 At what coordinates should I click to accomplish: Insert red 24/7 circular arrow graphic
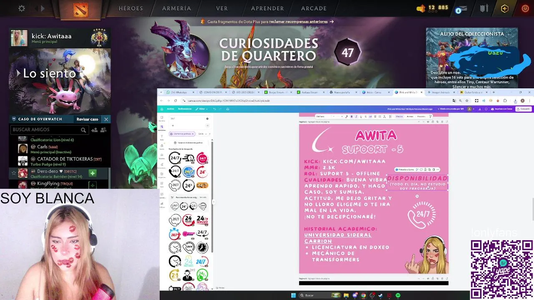tap(202, 158)
